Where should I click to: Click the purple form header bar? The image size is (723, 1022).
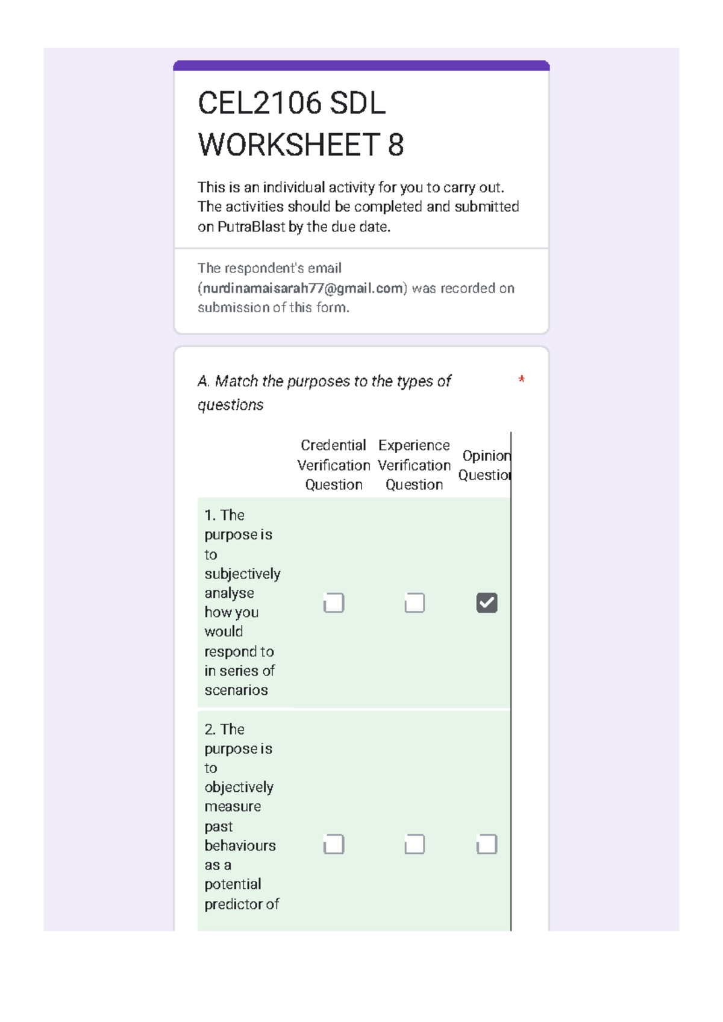coord(361,66)
